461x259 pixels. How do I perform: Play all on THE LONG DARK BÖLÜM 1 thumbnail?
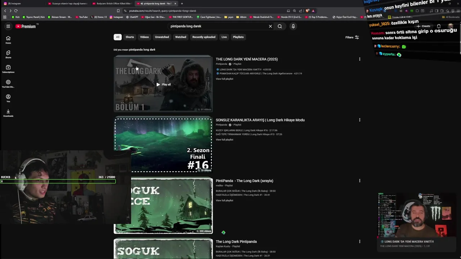click(163, 84)
